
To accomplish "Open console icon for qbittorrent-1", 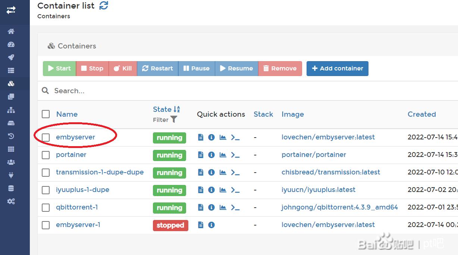I will 235,207.
